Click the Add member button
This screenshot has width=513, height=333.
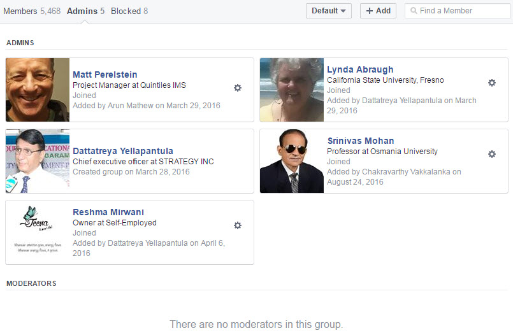(x=378, y=11)
